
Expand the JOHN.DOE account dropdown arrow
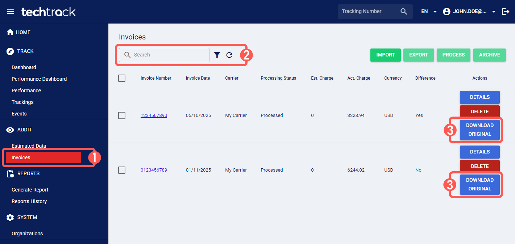[x=494, y=12]
